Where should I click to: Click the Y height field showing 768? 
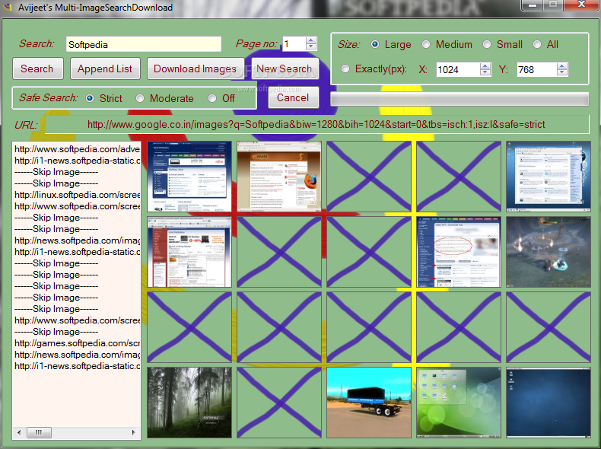(x=536, y=69)
